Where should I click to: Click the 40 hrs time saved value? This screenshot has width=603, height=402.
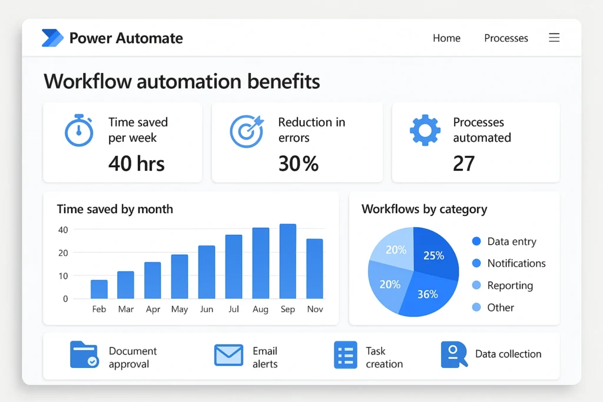click(x=136, y=163)
